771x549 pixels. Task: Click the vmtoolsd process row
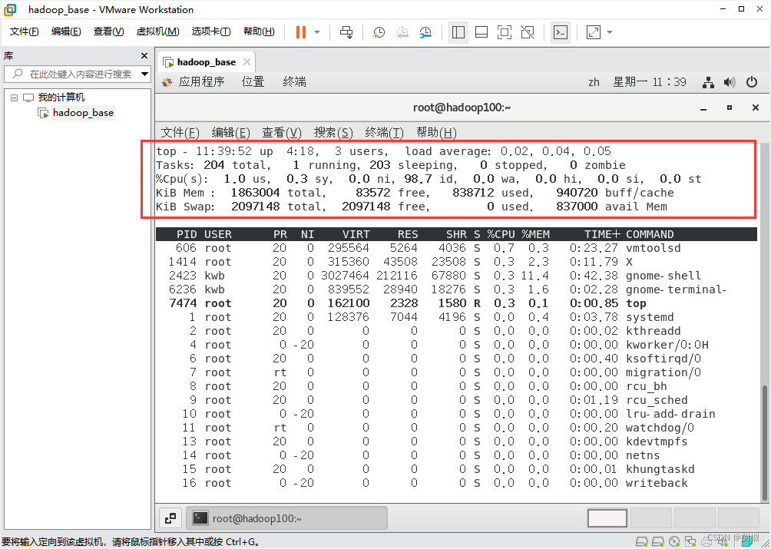pos(456,248)
